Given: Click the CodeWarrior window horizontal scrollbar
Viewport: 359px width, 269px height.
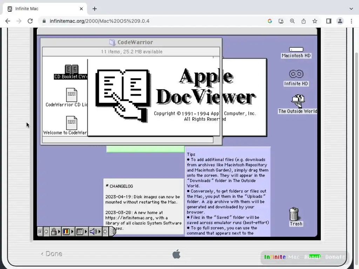Looking at the screenshot, I should point(128,139).
